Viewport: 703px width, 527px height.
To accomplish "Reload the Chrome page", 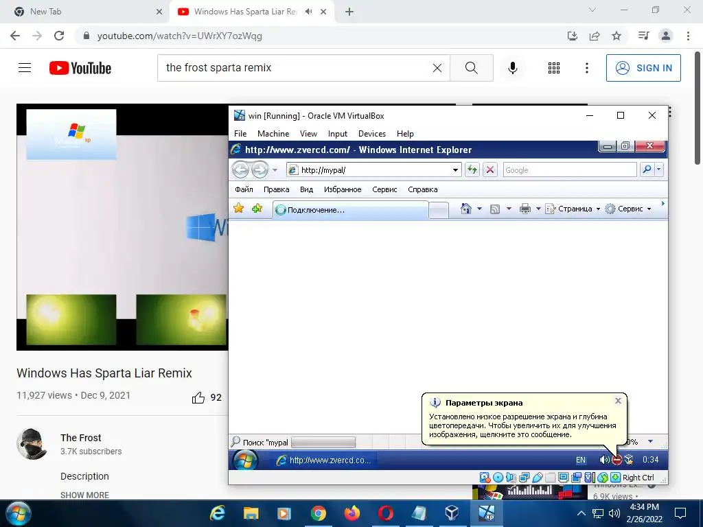I will tap(59, 36).
